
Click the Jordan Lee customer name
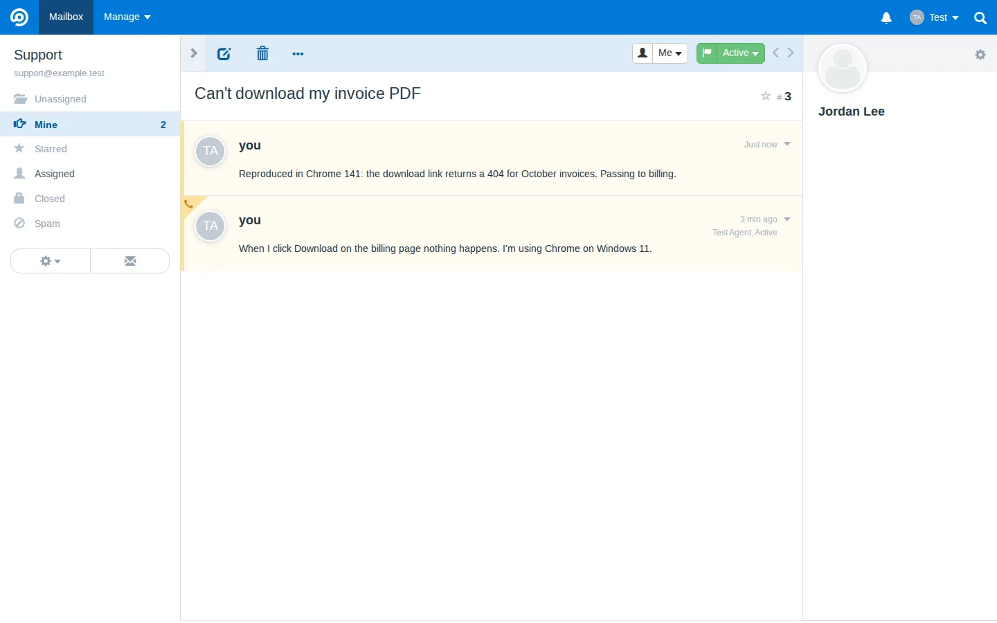(852, 111)
